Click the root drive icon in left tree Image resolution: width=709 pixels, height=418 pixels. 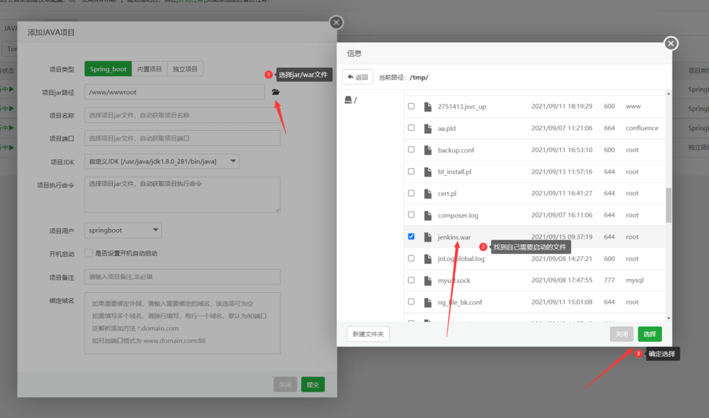[348, 100]
